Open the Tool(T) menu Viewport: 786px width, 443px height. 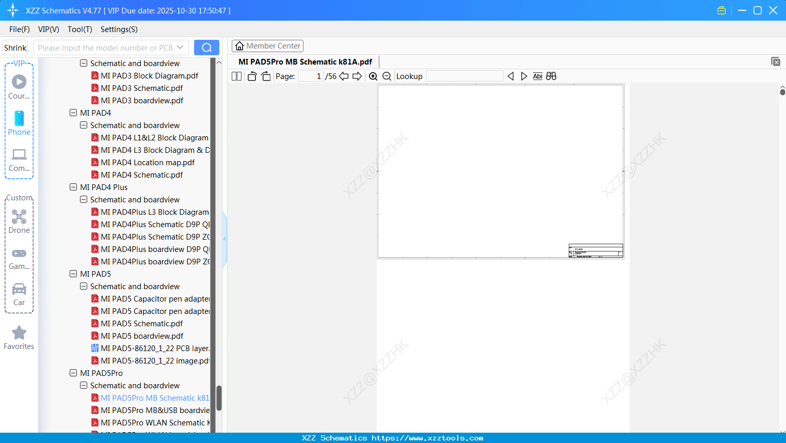[80, 29]
